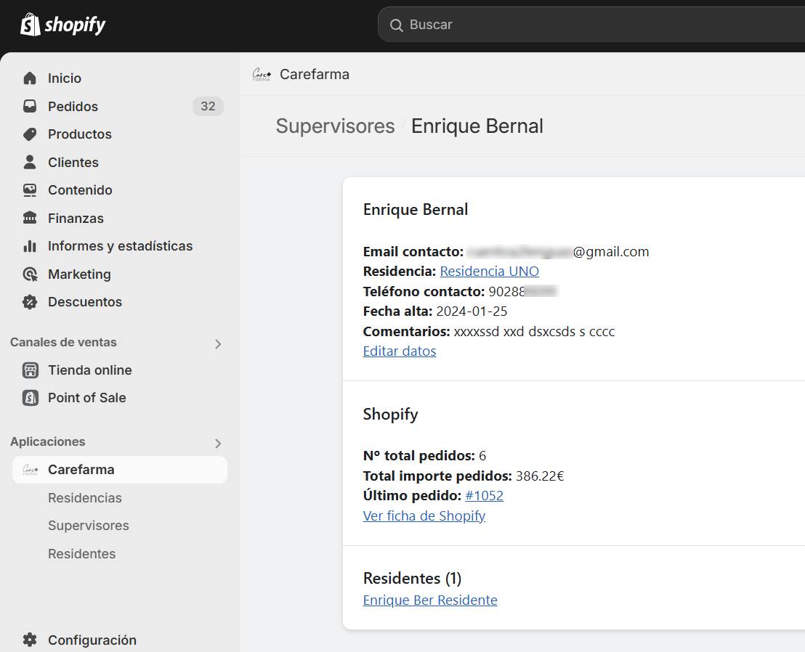The height and width of the screenshot is (652, 805).
Task: Select Supervisores under Carefarma
Action: [x=89, y=526]
